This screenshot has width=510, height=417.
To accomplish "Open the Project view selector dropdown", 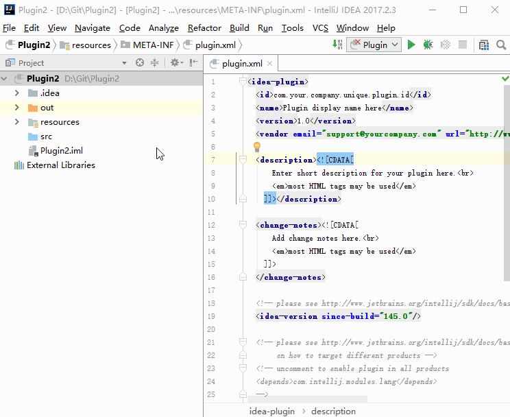I will pyautogui.click(x=124, y=63).
